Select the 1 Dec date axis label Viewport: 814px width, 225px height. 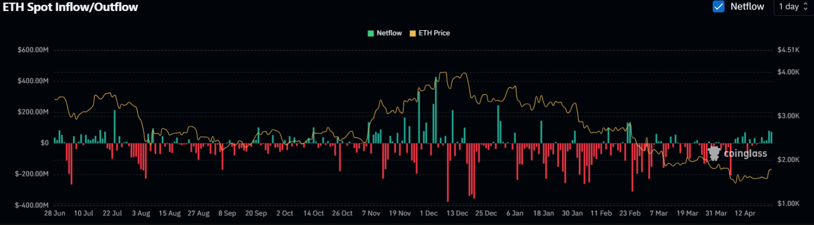(429, 213)
